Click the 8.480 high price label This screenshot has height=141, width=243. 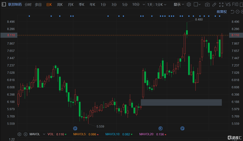coord(199,19)
